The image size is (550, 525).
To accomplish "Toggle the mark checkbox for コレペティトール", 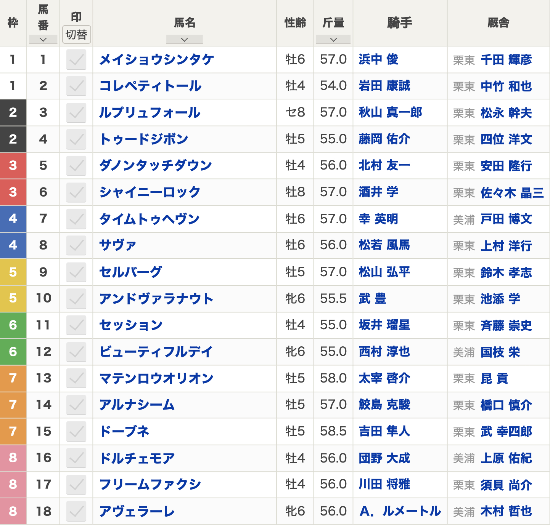I will [76, 86].
